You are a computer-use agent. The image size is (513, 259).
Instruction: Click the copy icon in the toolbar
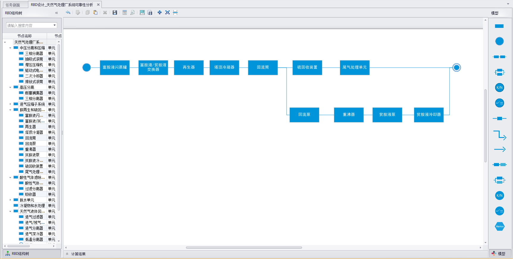pos(87,12)
